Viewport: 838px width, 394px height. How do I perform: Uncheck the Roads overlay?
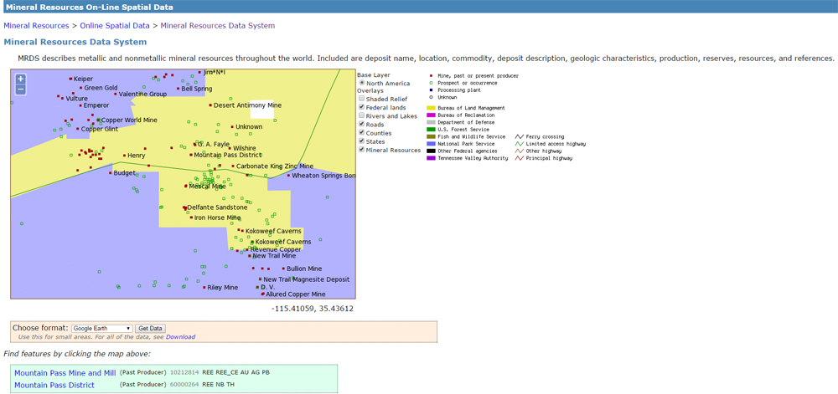click(362, 125)
